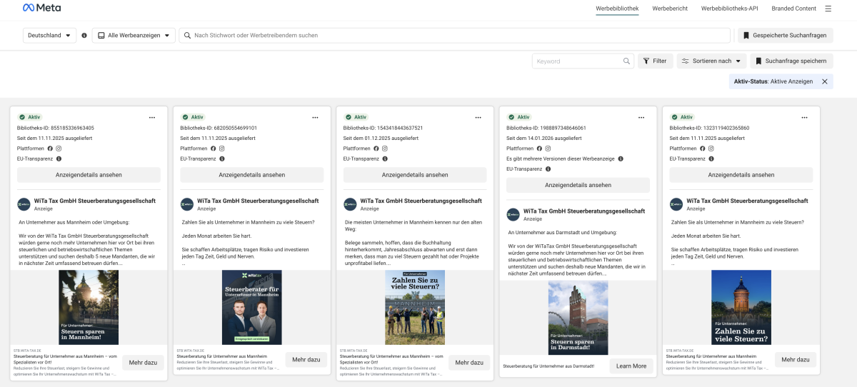
Task: Open the hamburger menu in top navigation
Action: pos(828,9)
